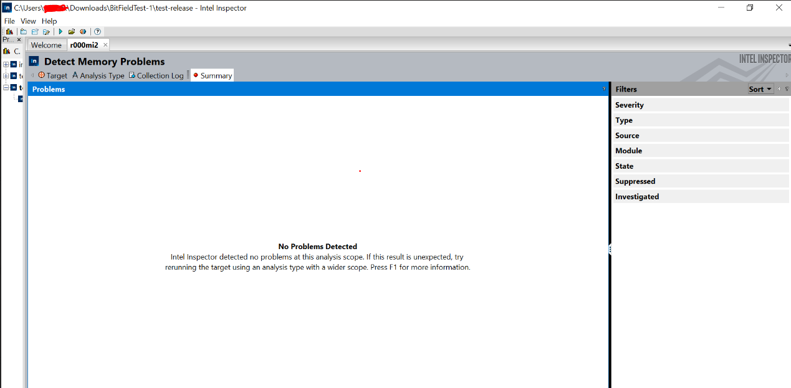Switch to the Welcome tab
The image size is (791, 388).
47,44
